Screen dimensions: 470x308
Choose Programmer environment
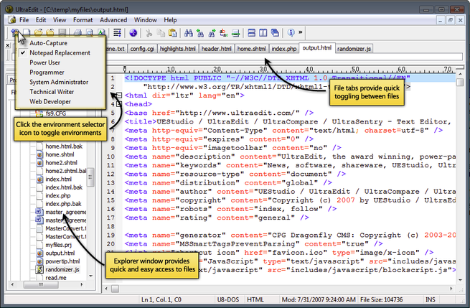click(61, 73)
